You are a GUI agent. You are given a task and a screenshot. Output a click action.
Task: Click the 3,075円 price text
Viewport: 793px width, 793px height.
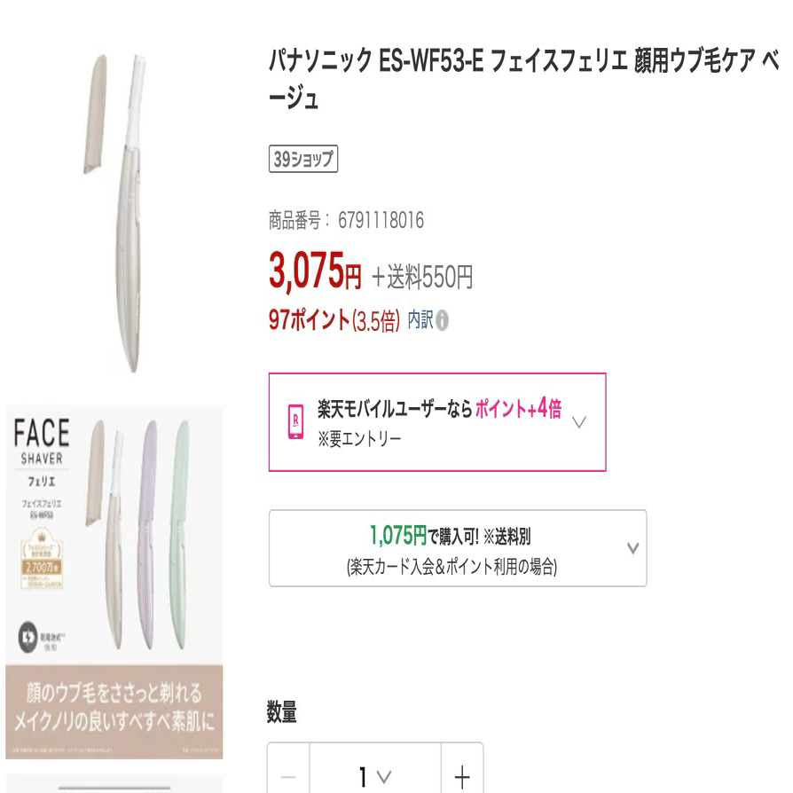(x=315, y=275)
